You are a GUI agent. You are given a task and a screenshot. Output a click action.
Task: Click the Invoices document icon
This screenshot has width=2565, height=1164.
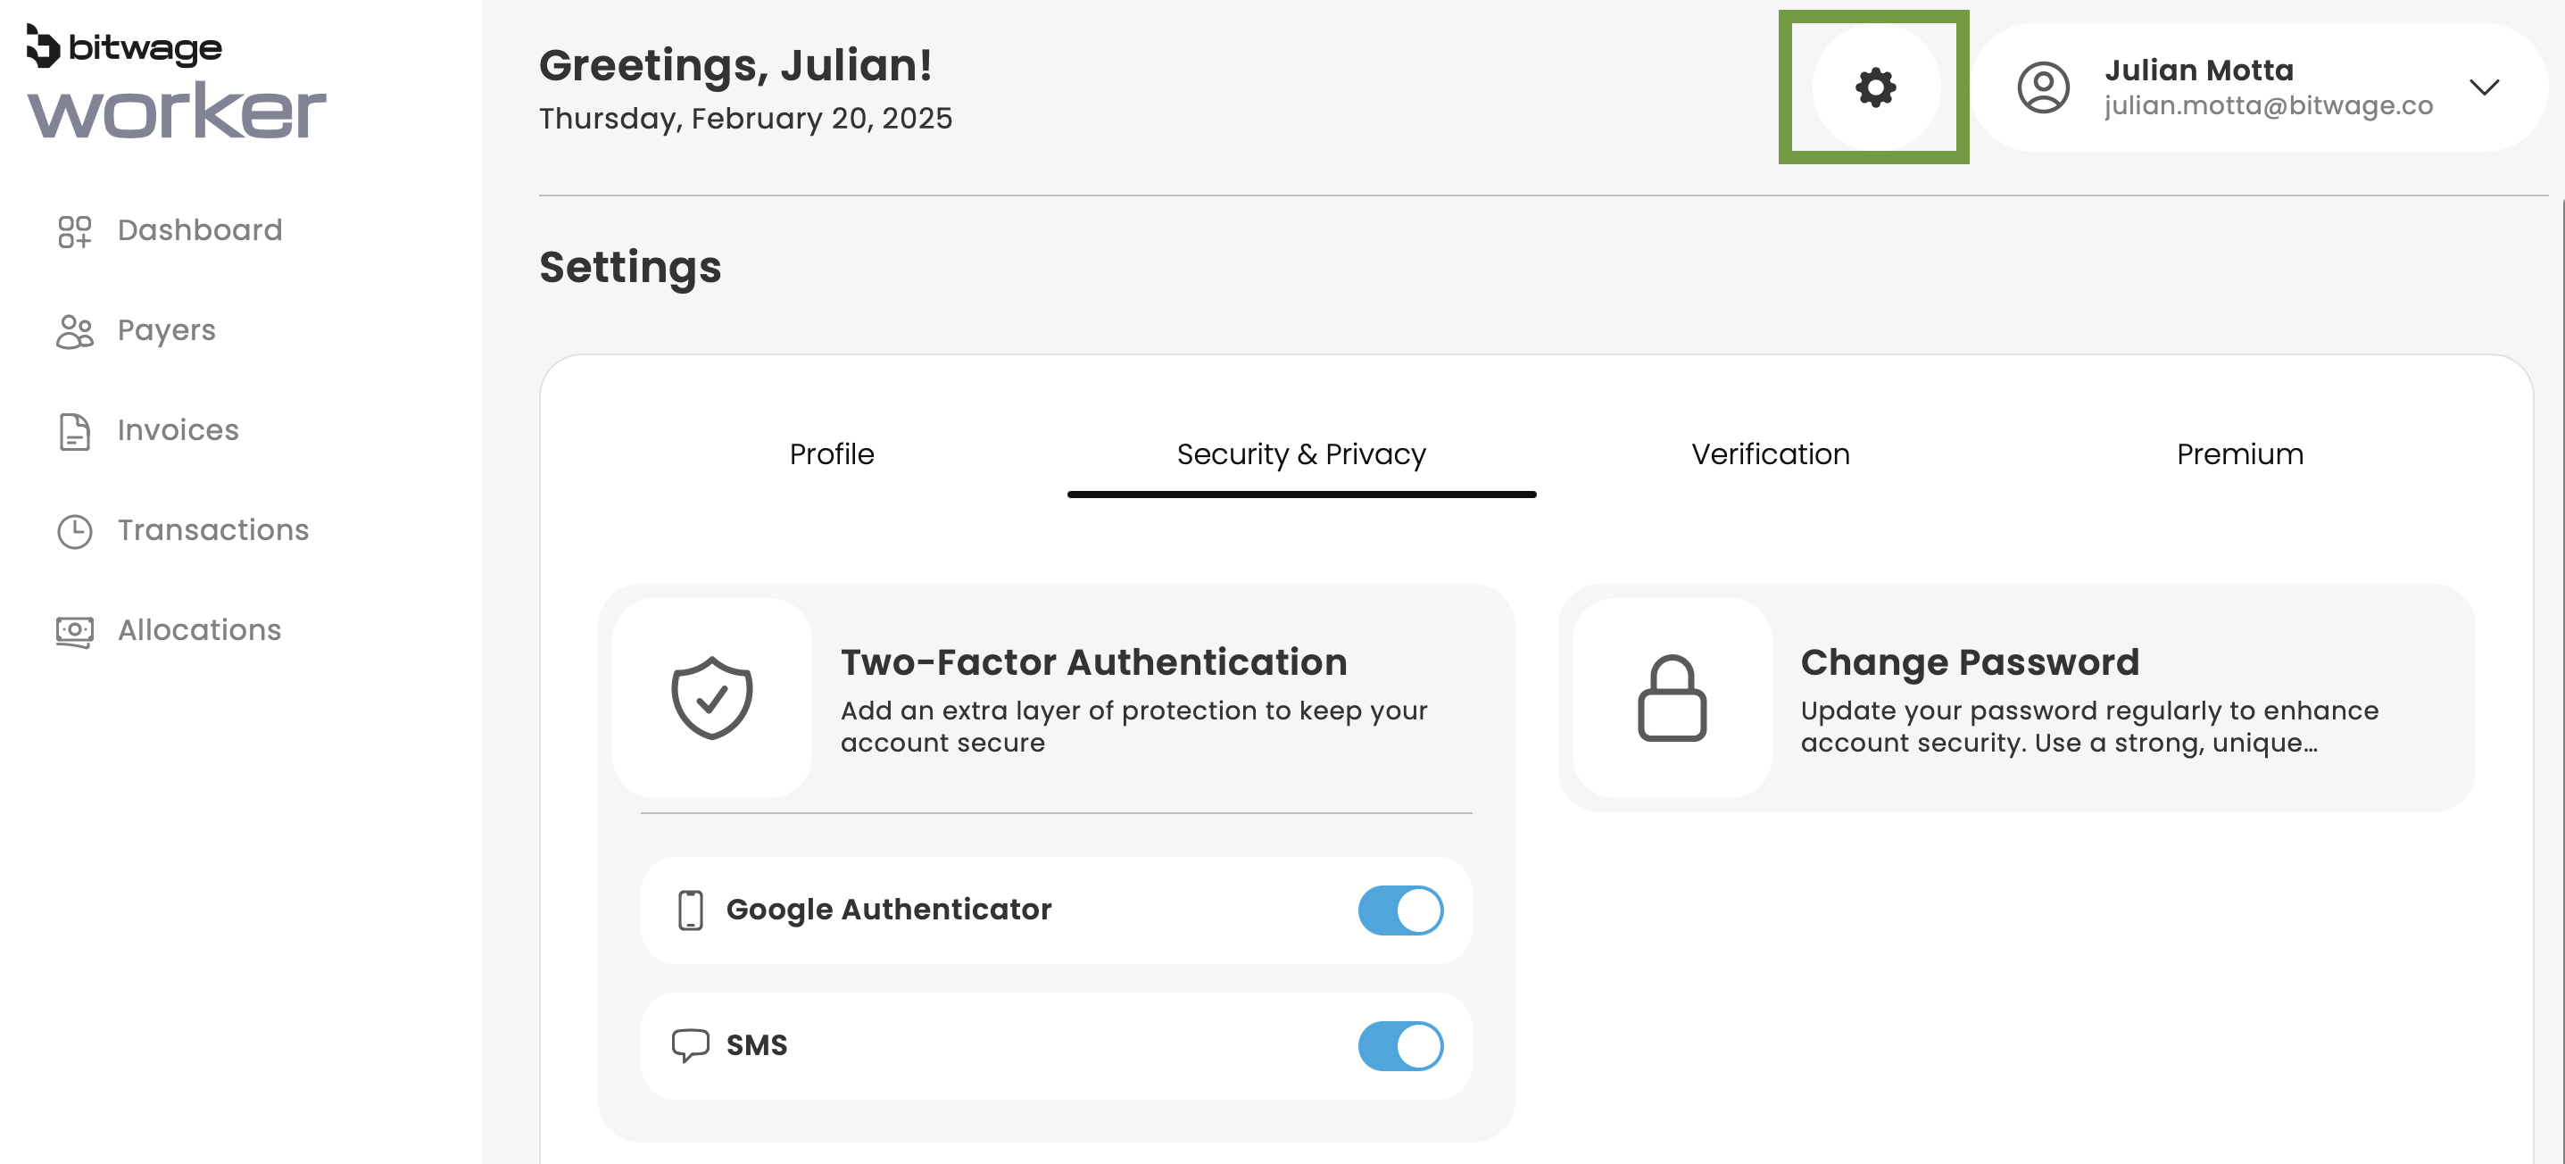[75, 431]
